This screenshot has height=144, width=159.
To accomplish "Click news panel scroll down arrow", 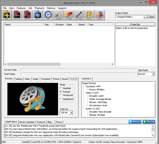I will pos(153,135).
